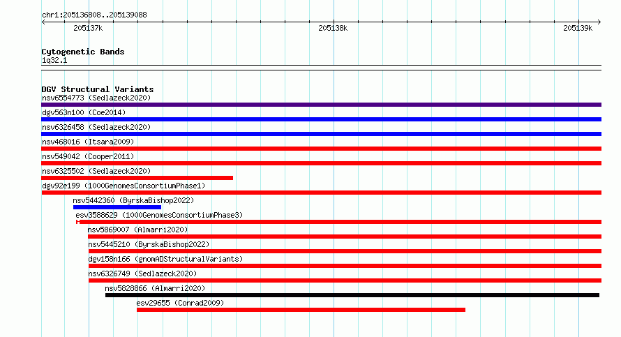Open esv3588629 (1000GenomesConsortiumPhase3) label
The width and height of the screenshot is (621, 337).
coord(159,215)
